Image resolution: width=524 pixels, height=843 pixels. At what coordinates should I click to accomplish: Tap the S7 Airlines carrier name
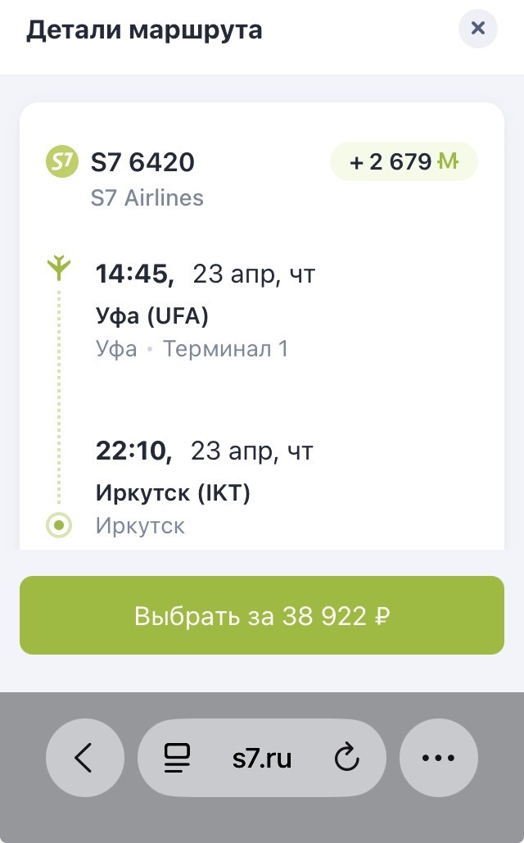click(x=147, y=198)
